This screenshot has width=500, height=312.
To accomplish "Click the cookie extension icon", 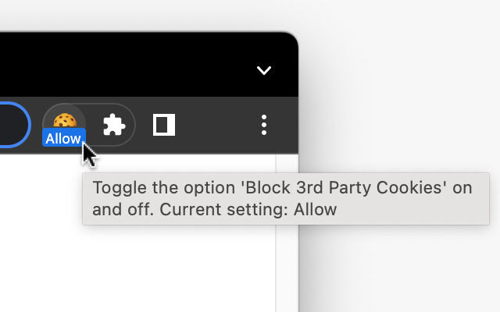I will tap(64, 120).
